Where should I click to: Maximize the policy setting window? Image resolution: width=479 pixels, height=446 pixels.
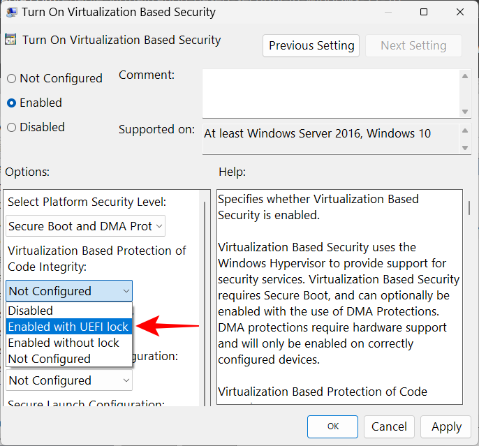(424, 12)
